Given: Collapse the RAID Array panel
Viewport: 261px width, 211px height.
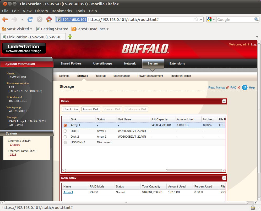Looking at the screenshot, I should point(224,178).
